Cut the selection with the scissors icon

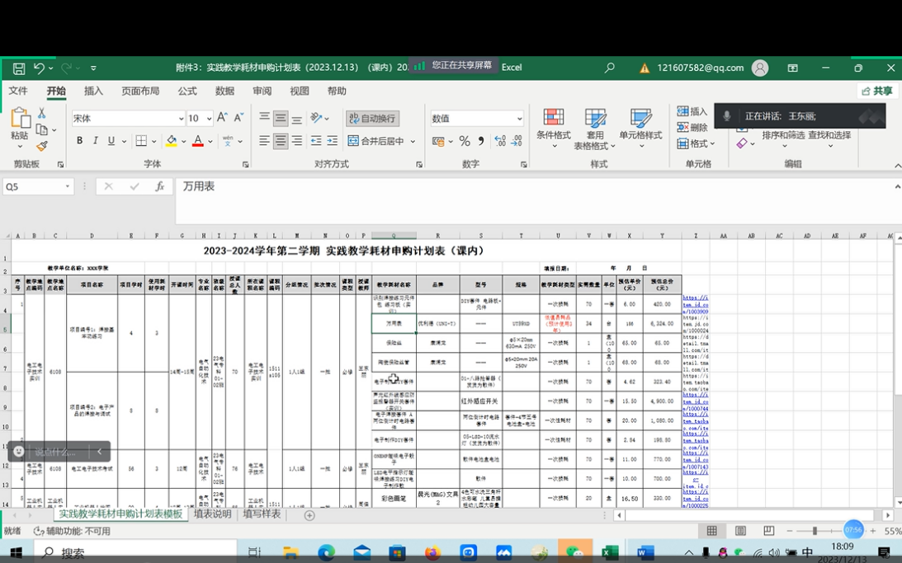pos(41,113)
